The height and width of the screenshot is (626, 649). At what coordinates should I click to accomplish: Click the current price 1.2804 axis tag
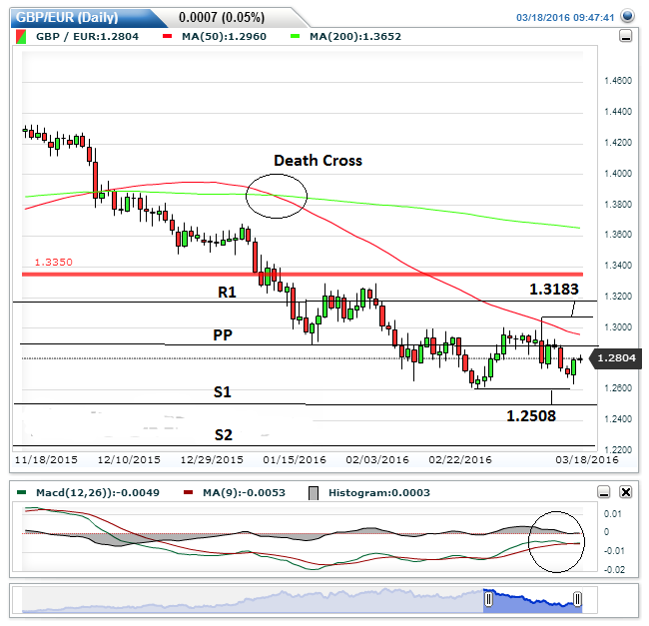coord(614,357)
